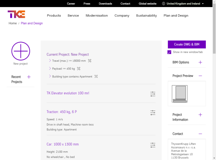Image resolution: width=216 pixels, height=160 pixels.
Task: Expand the Payload filter chevron
Action: (x=50, y=68)
